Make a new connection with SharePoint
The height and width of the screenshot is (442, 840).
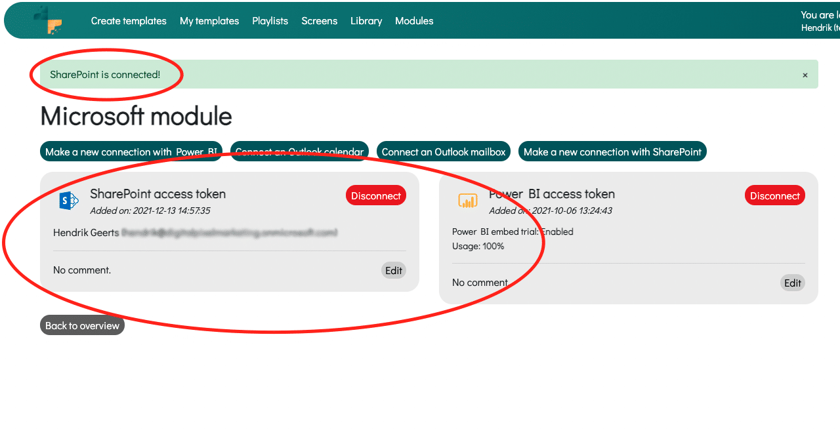pos(612,151)
